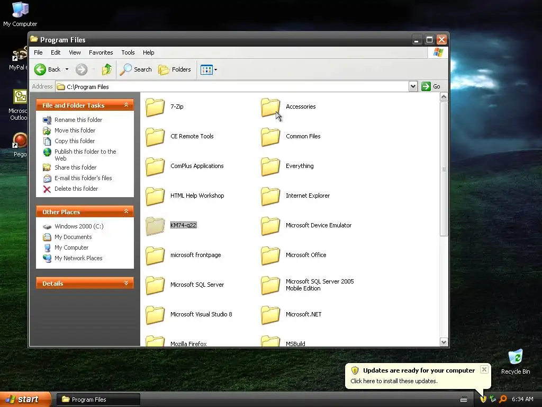
Task: Click E-mail this folder's files
Action: click(x=83, y=178)
